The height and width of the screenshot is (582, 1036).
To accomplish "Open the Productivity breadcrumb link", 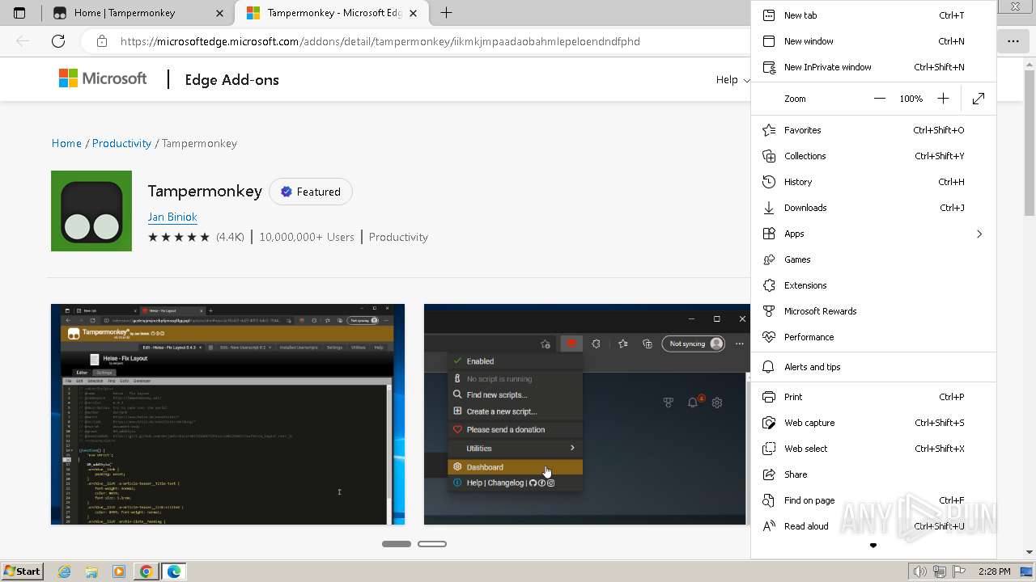I will 121,143.
